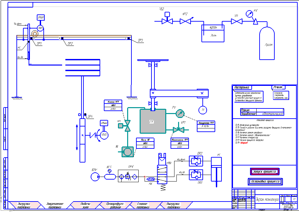Screen dimensions: 299x212
Task: Click the DP4 sensor black marker
Action: click(x=85, y=114)
